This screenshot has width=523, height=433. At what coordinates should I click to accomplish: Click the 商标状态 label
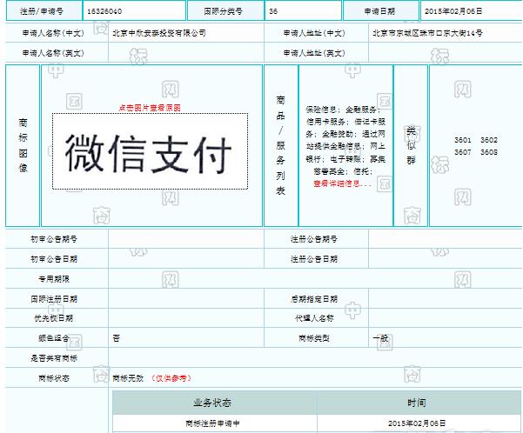click(x=54, y=378)
